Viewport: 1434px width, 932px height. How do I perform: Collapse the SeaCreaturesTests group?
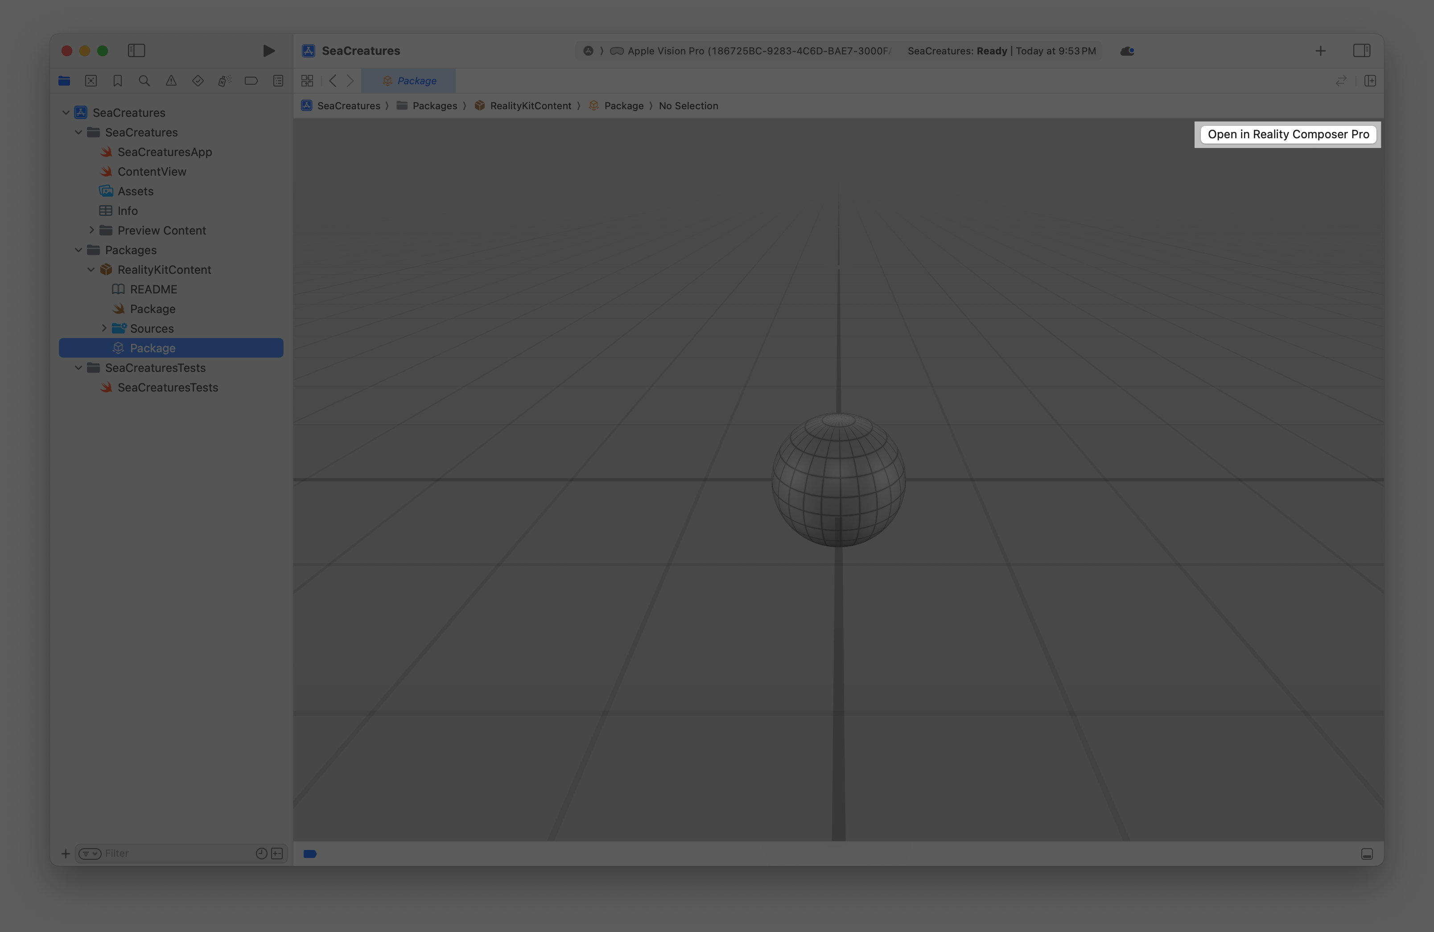(x=78, y=367)
